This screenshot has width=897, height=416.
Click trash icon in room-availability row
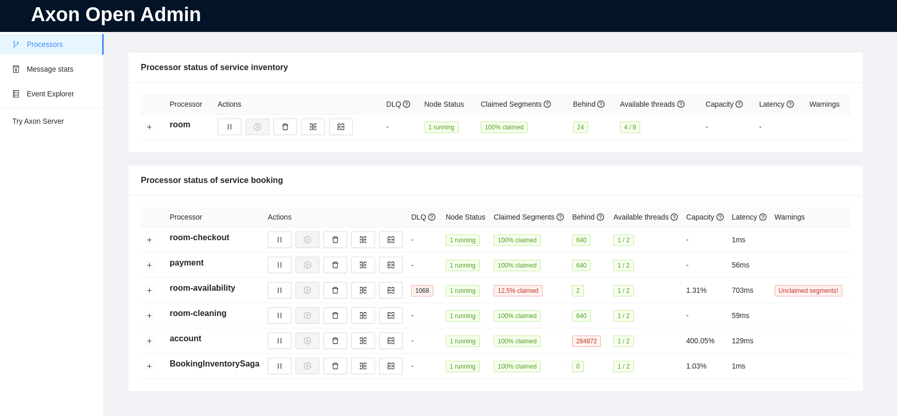(335, 290)
